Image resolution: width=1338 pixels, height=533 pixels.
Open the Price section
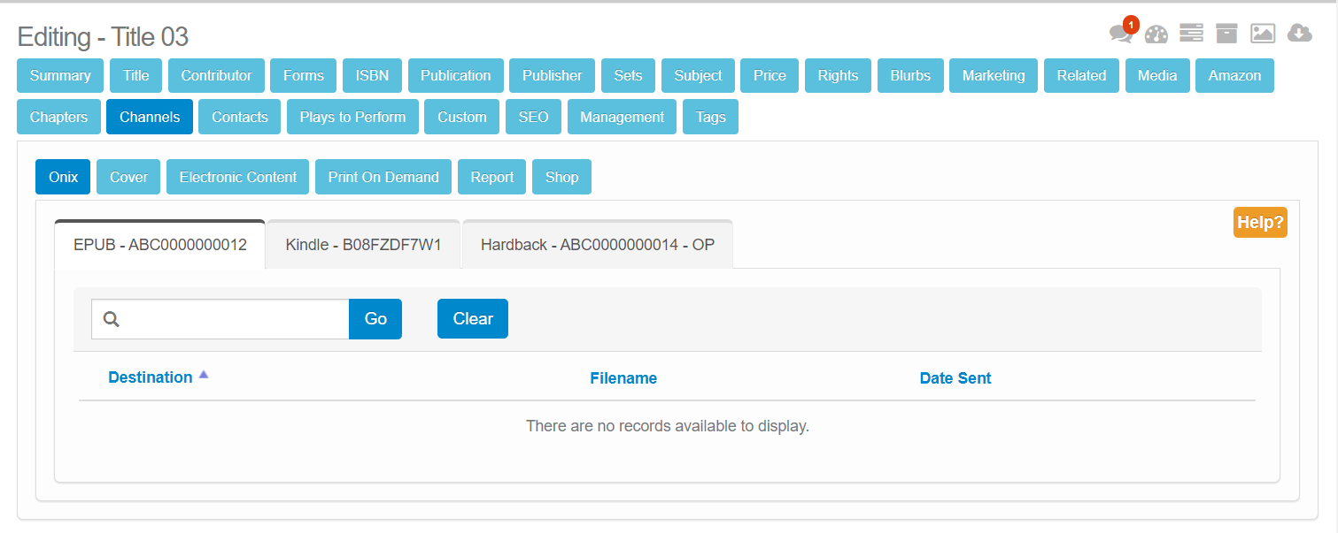click(770, 75)
